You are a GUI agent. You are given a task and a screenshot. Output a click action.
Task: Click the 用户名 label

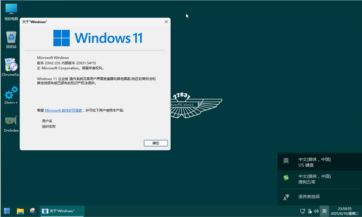pyautogui.click(x=47, y=121)
